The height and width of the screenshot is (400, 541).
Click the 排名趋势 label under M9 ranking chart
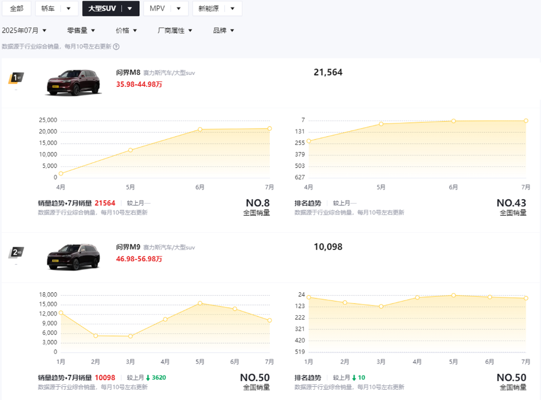click(x=308, y=378)
